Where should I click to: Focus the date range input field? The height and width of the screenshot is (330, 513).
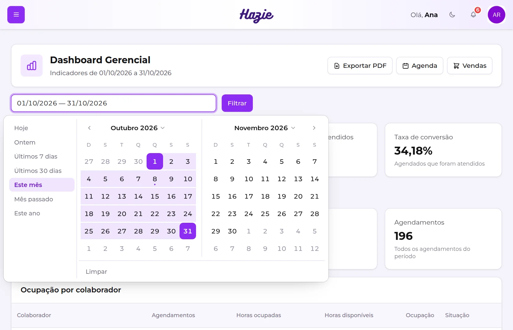tap(114, 103)
